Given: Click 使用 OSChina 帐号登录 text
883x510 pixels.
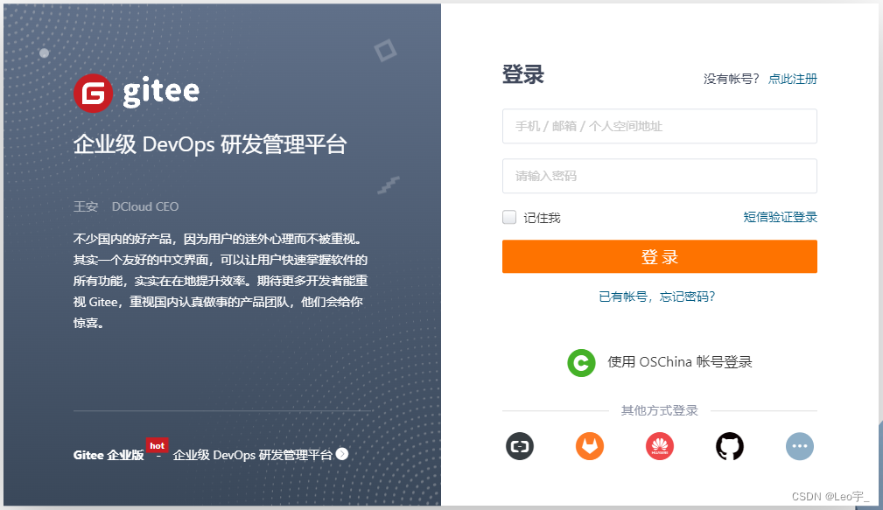Looking at the screenshot, I should (x=678, y=362).
